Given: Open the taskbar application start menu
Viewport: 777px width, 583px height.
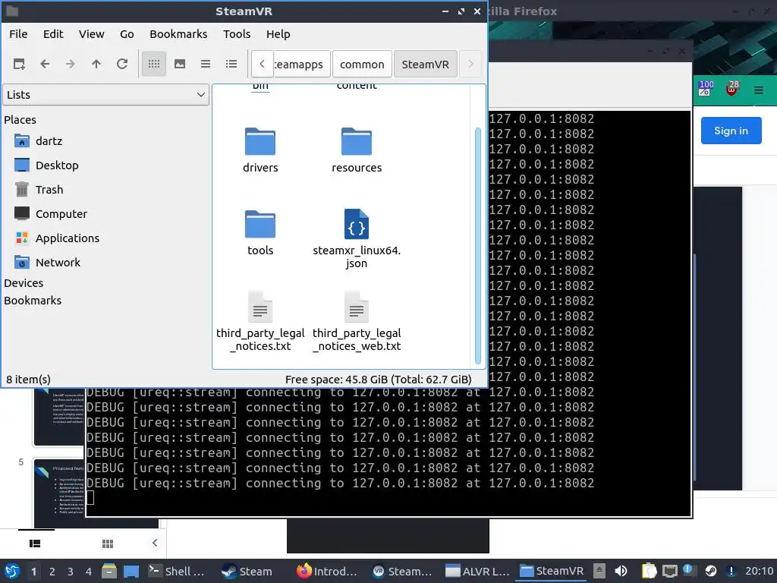Looking at the screenshot, I should (x=12, y=571).
